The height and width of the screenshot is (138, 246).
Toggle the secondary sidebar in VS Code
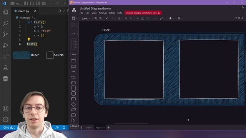(x=38, y=3)
